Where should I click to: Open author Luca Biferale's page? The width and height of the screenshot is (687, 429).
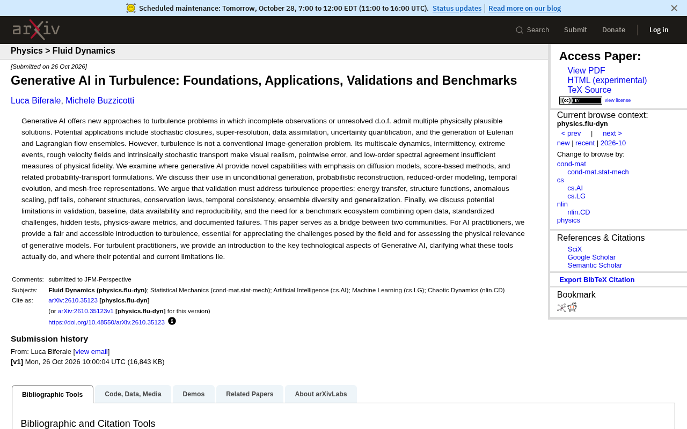tap(36, 100)
